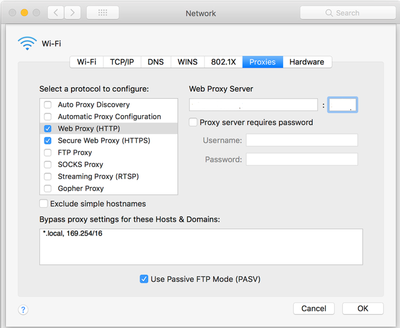This screenshot has width=400, height=328.
Task: Uncheck Use Passive FTP Mode (PASV)
Action: pos(143,279)
